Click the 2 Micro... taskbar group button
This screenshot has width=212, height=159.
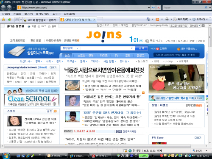click(x=57, y=156)
